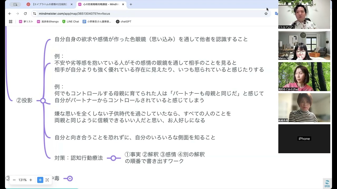Click the OPEN badge icon at the bottom right
337x189 pixels.
327,183
